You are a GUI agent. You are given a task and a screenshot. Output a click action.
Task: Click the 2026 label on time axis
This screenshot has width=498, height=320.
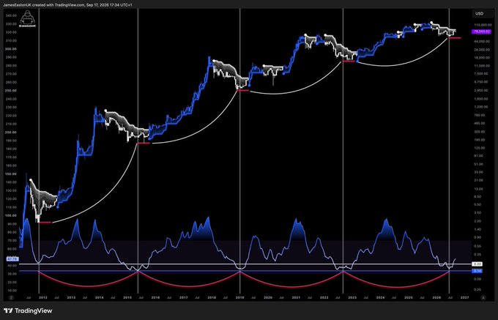tap(436, 298)
